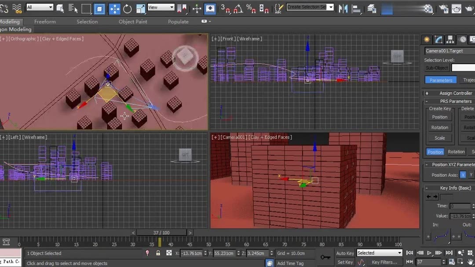Open the Material Editor

(429, 7)
